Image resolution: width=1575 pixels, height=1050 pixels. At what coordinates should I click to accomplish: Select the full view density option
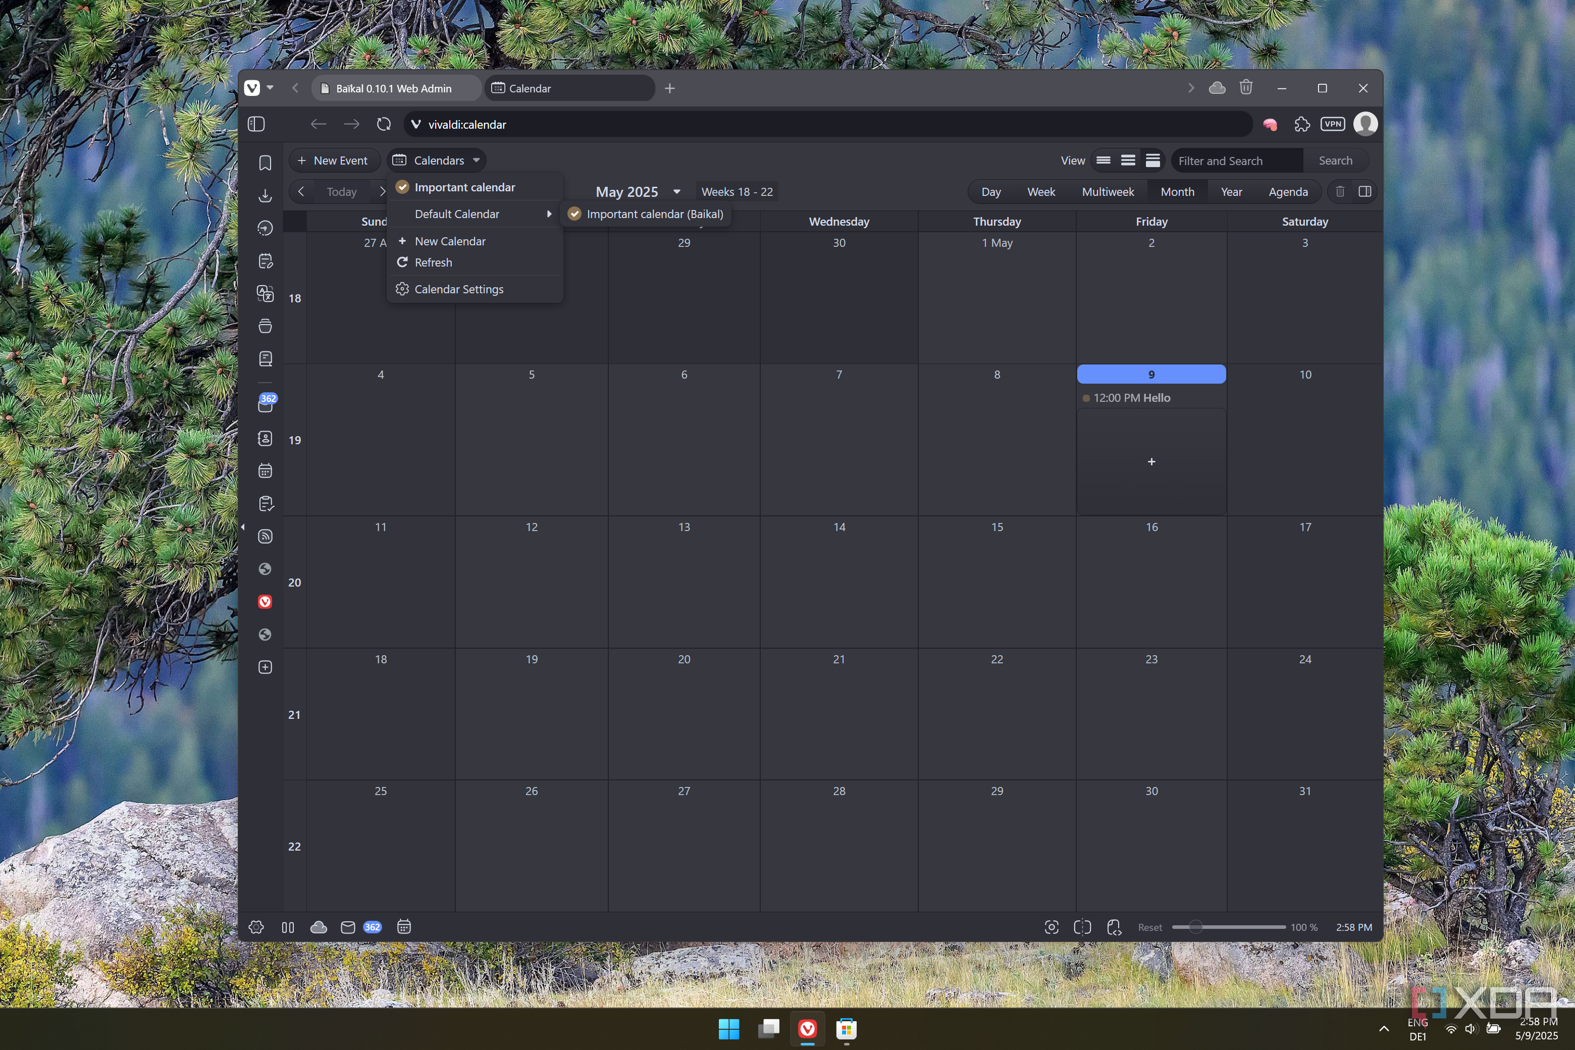coord(1152,161)
